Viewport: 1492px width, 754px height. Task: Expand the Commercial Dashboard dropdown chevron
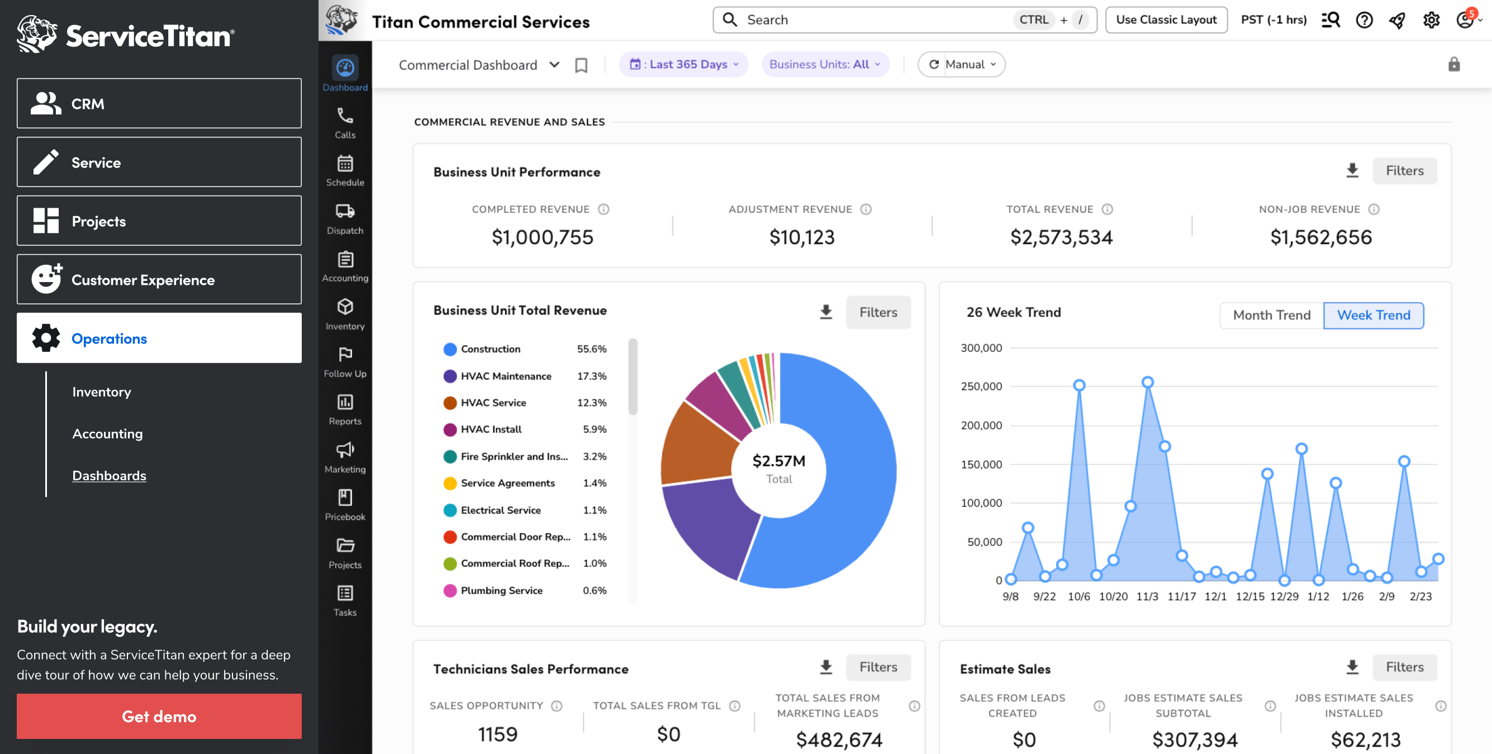click(x=554, y=65)
